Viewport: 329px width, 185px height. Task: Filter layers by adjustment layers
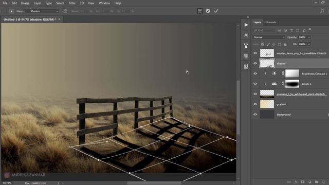coord(285,30)
